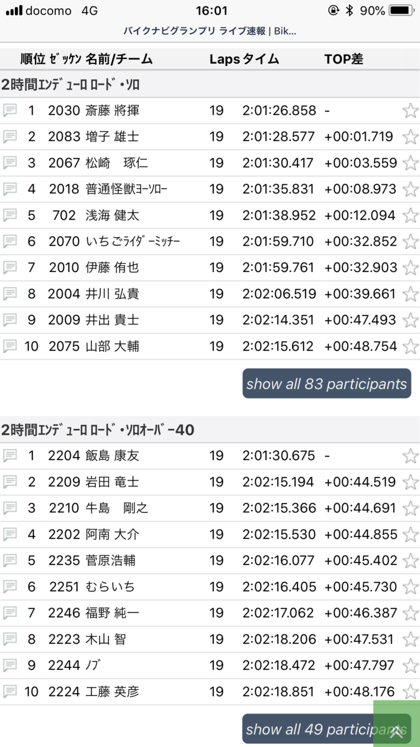Star rider 斎藤 将揮 as favorite

410,110
